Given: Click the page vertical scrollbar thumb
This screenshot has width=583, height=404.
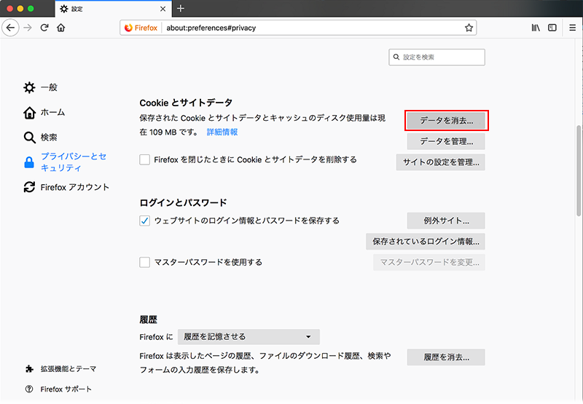Looking at the screenshot, I should (x=579, y=171).
